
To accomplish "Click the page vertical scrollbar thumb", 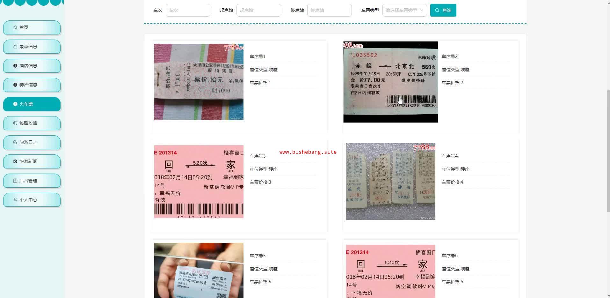I will [608, 151].
